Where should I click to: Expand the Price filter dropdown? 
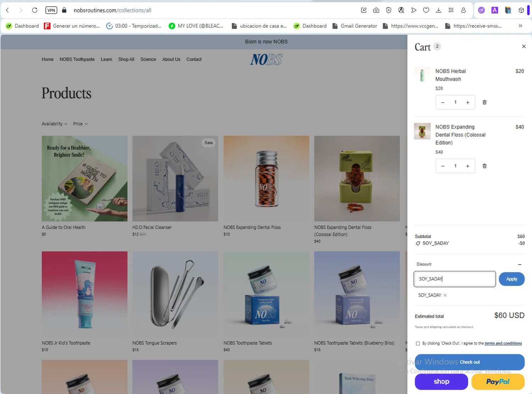click(x=81, y=124)
